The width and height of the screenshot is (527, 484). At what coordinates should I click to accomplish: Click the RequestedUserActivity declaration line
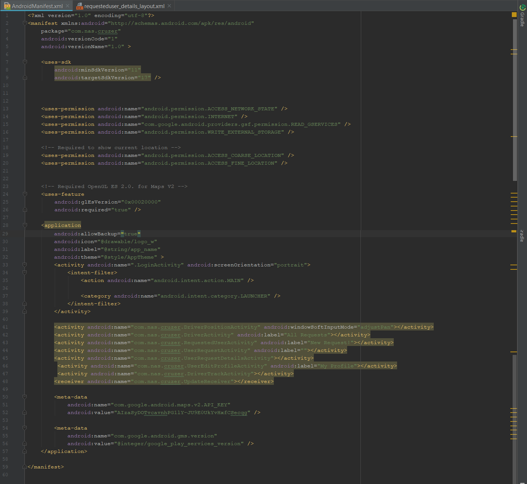point(224,342)
